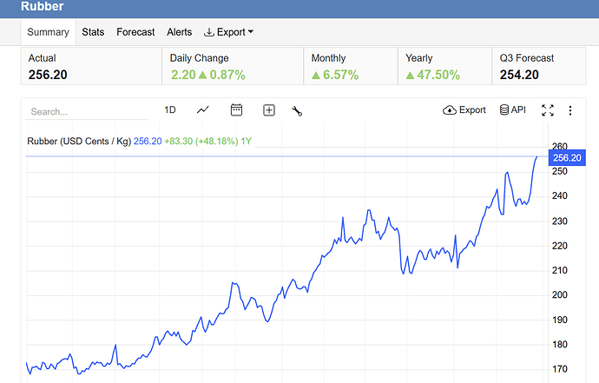The image size is (599, 383).
Task: Click the 1Y range label in legend
Action: point(246,142)
